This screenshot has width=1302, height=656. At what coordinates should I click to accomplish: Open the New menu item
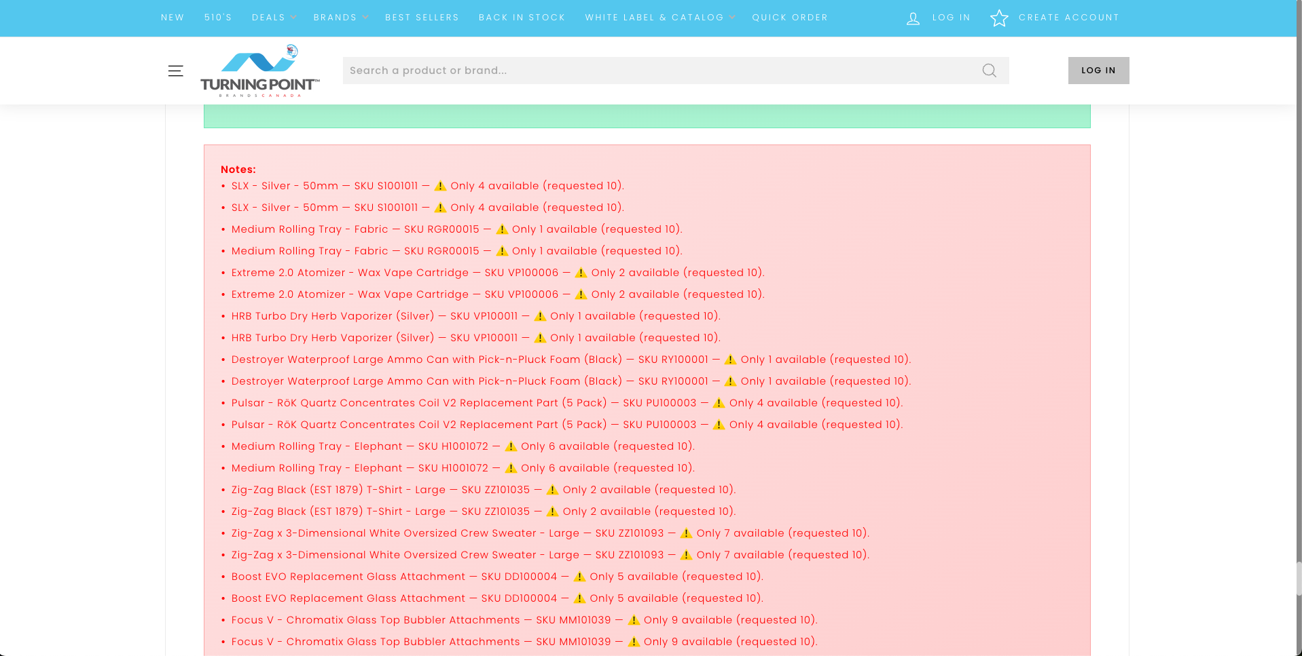click(x=173, y=18)
